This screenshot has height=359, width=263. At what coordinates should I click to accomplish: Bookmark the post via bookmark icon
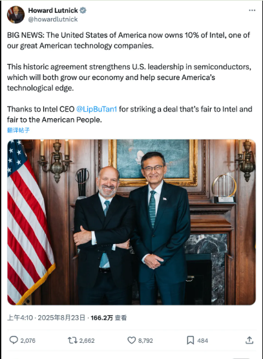pyautogui.click(x=191, y=340)
